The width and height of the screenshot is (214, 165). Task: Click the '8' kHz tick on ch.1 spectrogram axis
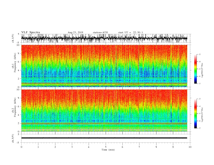coord(19,53)
